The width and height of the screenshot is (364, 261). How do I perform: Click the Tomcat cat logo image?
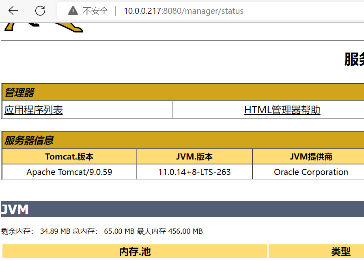click(44, 28)
